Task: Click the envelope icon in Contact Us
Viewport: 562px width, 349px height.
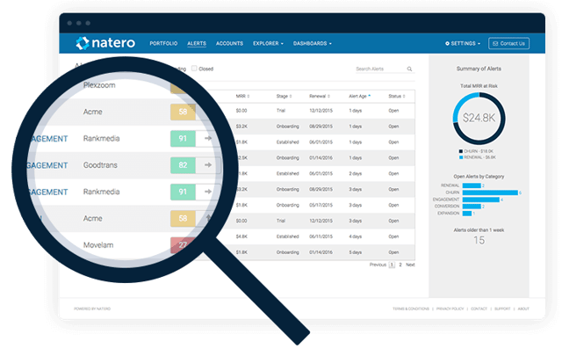Action: coord(495,43)
